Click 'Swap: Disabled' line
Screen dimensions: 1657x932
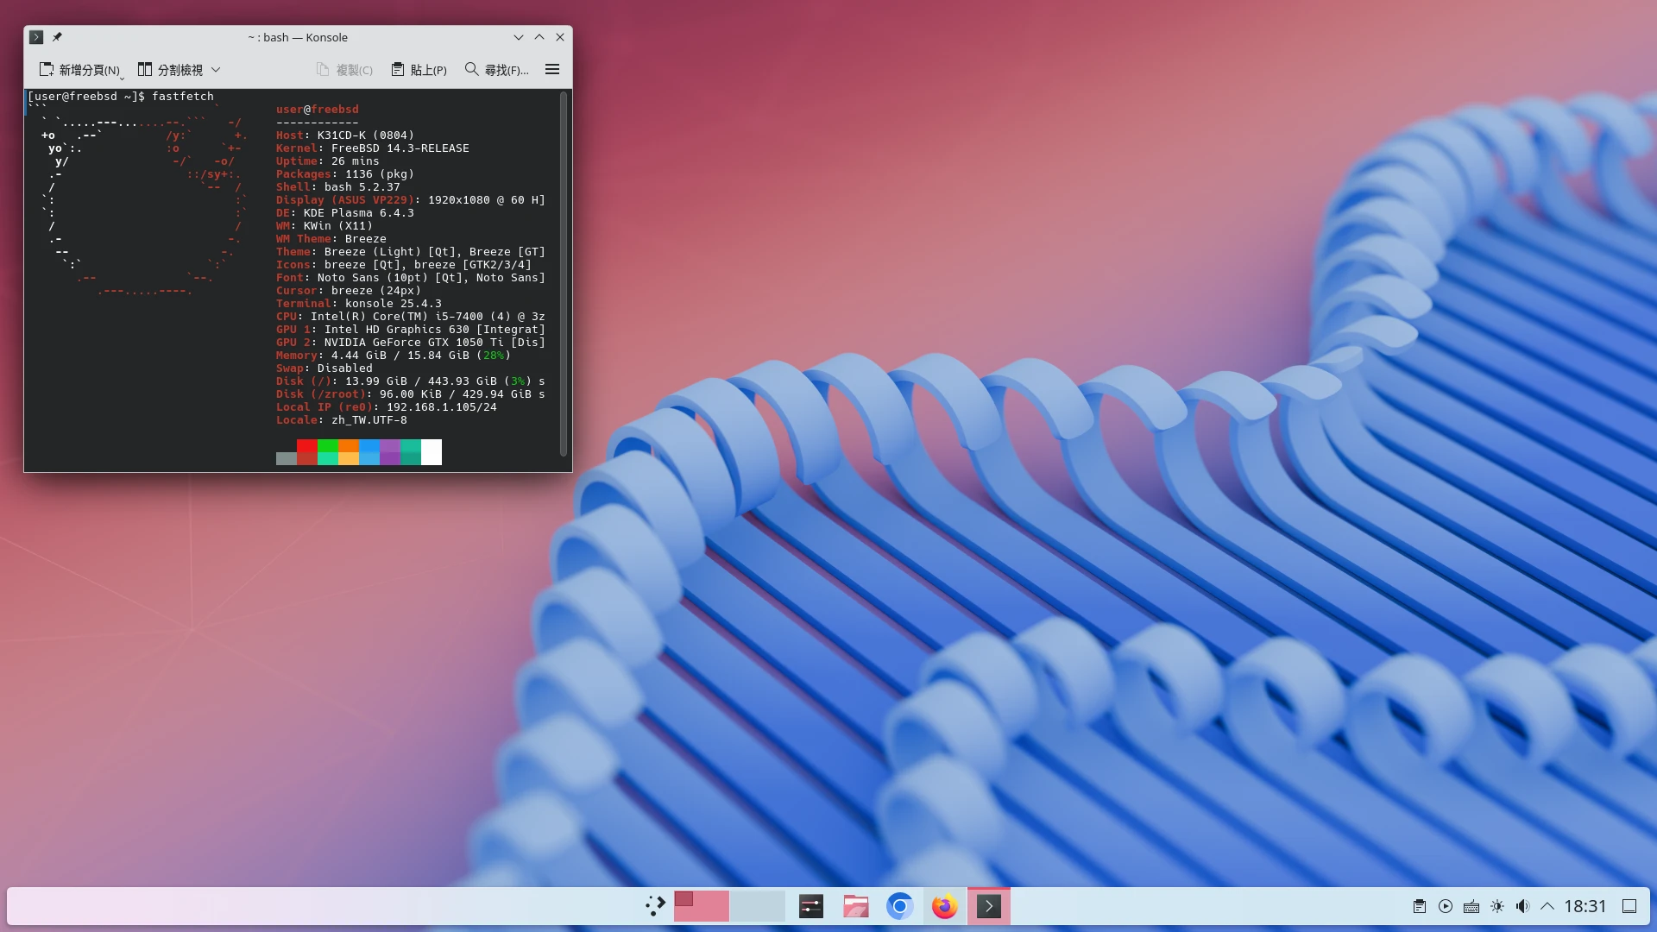(324, 368)
